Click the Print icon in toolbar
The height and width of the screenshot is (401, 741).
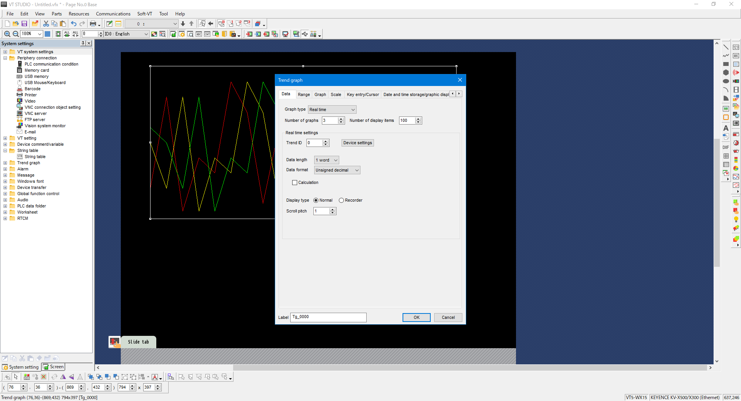tap(93, 24)
